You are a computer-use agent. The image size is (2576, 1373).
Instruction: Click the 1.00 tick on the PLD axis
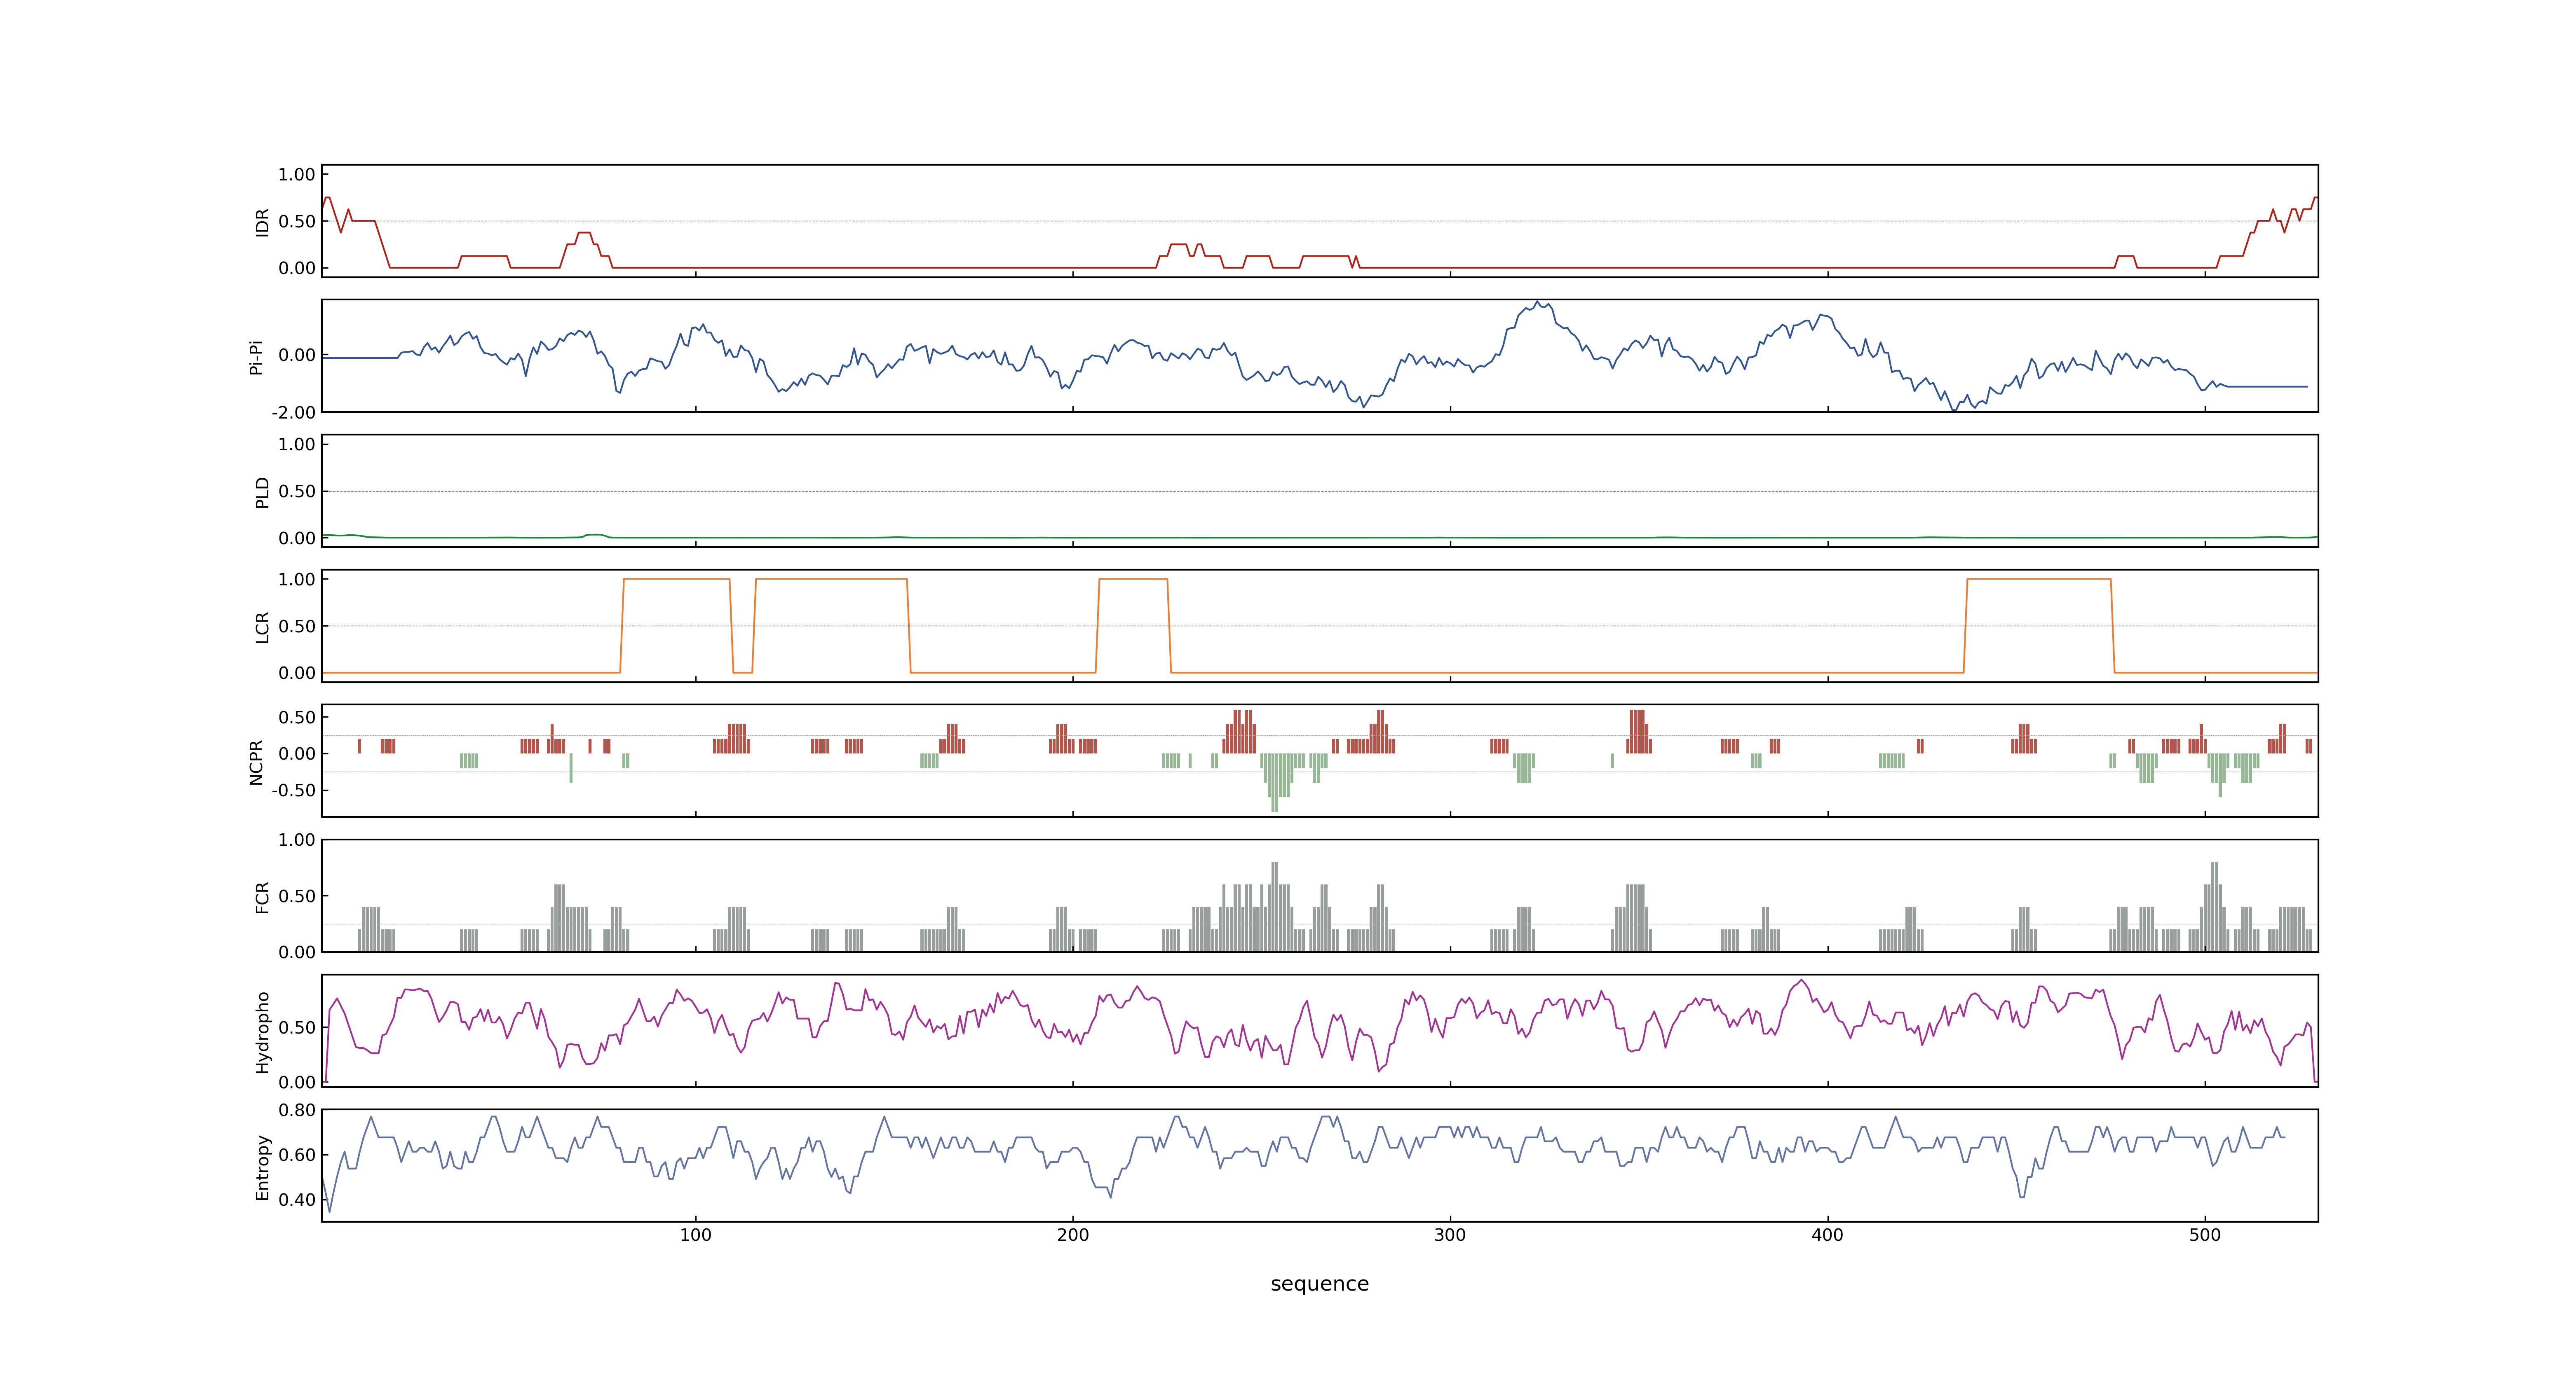tap(297, 444)
